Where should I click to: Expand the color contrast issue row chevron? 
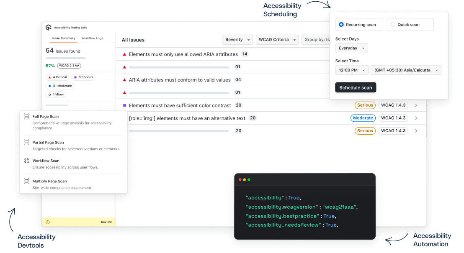(x=415, y=105)
